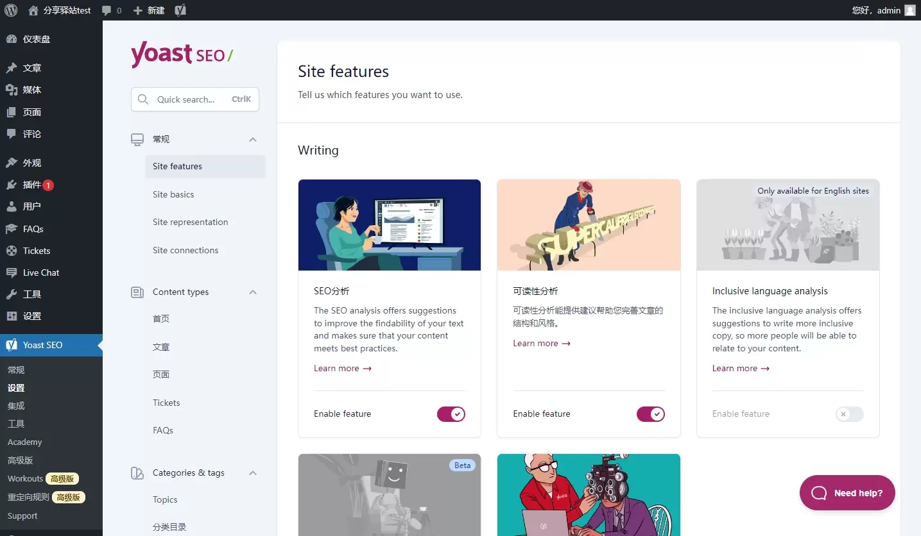This screenshot has width=921, height=536.
Task: Open 用户 users menu icon
Action: click(x=12, y=206)
